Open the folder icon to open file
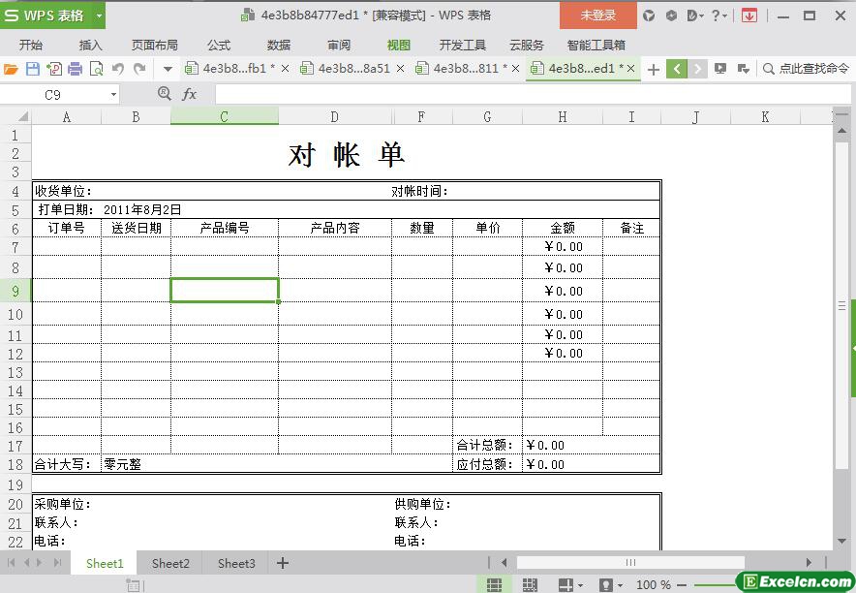This screenshot has width=856, height=593. tap(11, 69)
